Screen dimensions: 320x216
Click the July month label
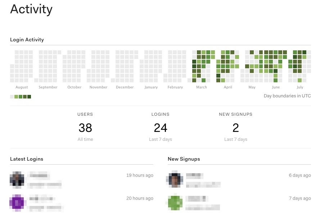[300, 87]
